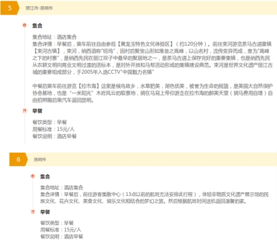Click the 骑马费用自理 note
Viewport: 277px width, 243px height.
click(248, 93)
